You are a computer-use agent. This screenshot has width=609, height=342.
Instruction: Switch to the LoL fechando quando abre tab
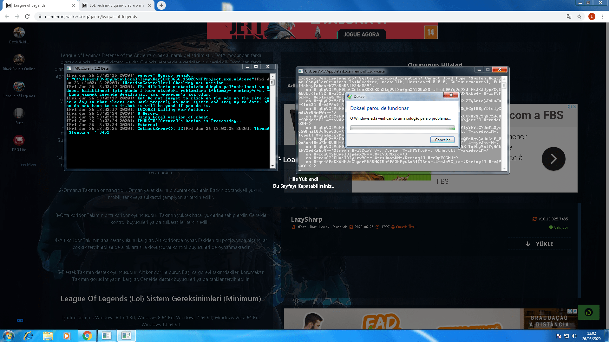point(117,5)
